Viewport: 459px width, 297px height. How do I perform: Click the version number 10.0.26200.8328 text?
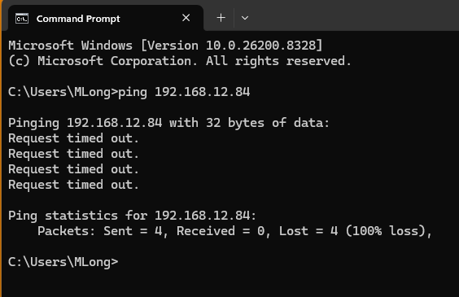coord(260,46)
